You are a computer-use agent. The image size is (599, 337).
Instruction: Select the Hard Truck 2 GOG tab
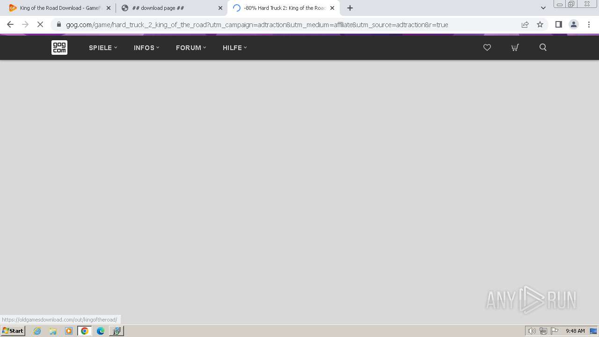point(283,8)
